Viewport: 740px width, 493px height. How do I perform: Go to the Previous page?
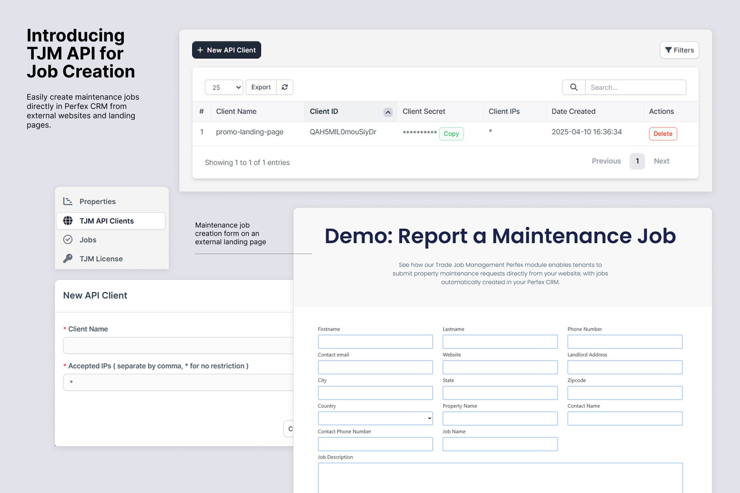coord(606,161)
